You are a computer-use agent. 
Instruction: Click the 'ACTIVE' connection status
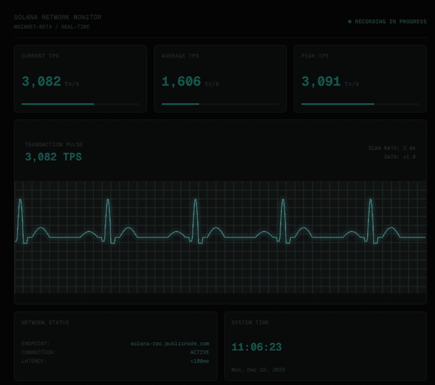(200, 352)
